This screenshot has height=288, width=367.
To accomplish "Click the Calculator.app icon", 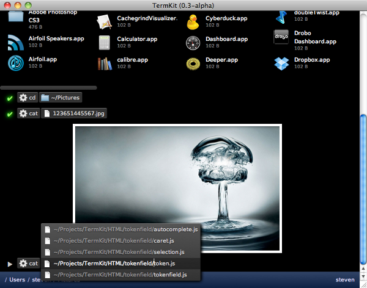I will [104, 43].
